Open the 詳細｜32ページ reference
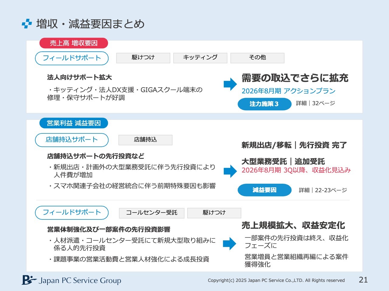The image size is (389, 291). pos(315,103)
